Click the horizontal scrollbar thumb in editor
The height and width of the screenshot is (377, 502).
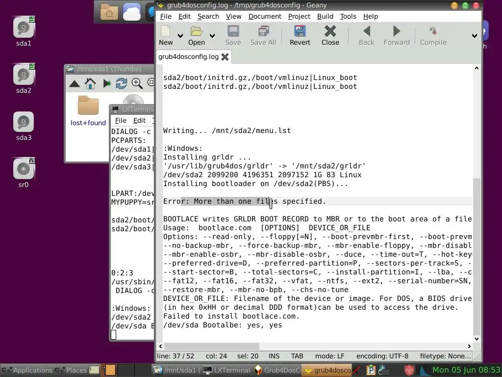pos(212,346)
